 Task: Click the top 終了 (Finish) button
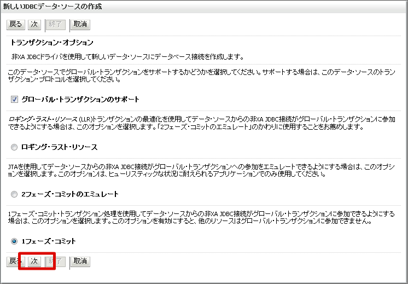click(x=55, y=25)
